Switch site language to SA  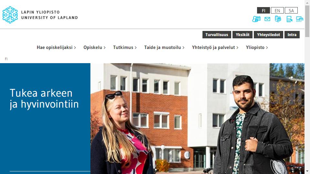point(291,10)
